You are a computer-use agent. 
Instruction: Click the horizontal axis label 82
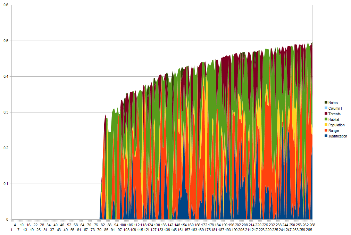coord(103,225)
